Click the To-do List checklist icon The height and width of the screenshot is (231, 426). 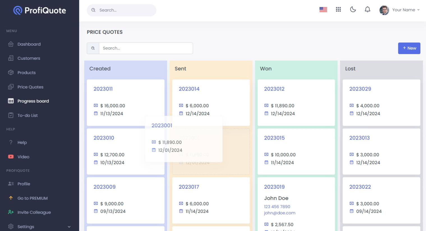pos(11,115)
